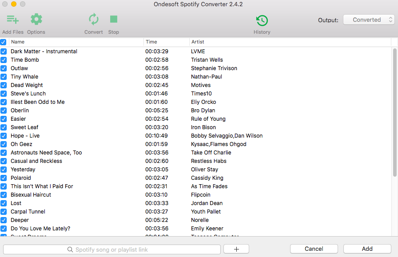Click artist Iron Bison
This screenshot has height=257, width=398.
[x=203, y=127]
